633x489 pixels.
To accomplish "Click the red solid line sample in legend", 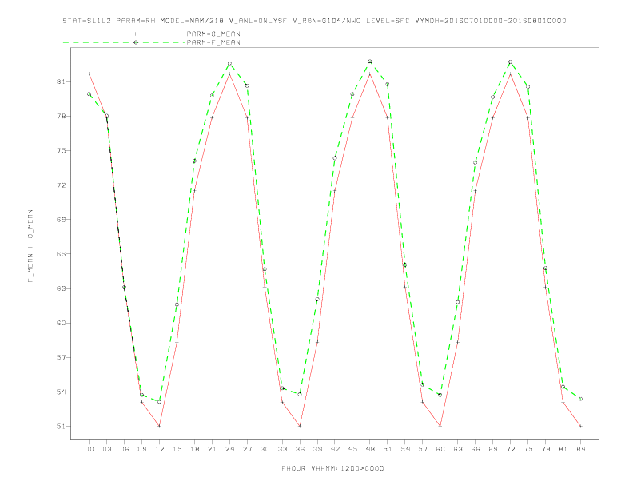I will tap(124, 34).
